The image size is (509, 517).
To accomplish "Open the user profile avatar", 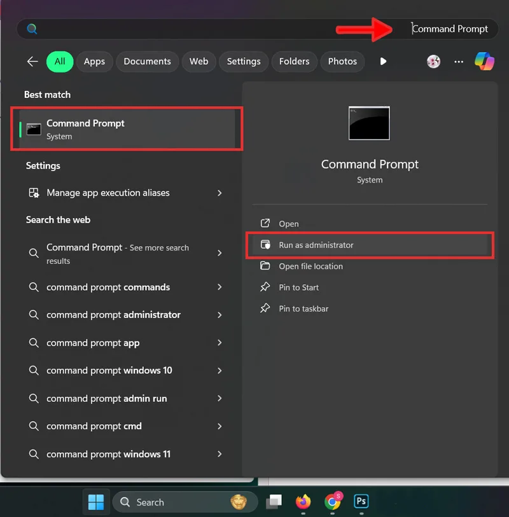I will (433, 61).
